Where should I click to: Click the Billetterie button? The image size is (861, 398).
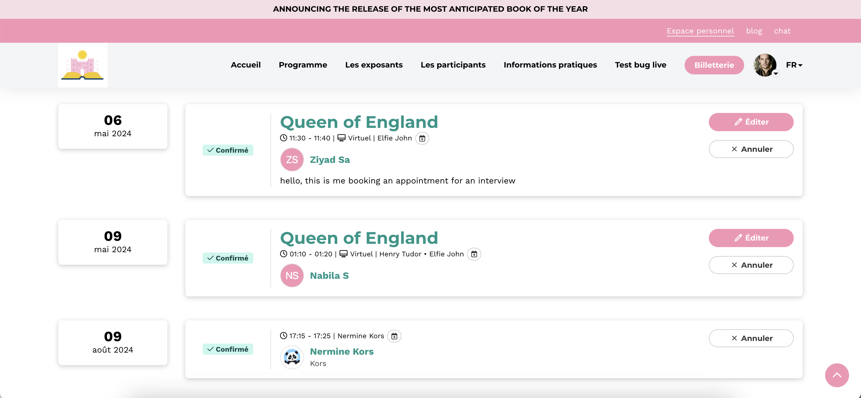714,65
